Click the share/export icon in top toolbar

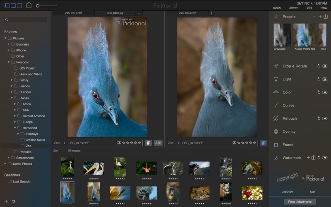tap(29, 5)
